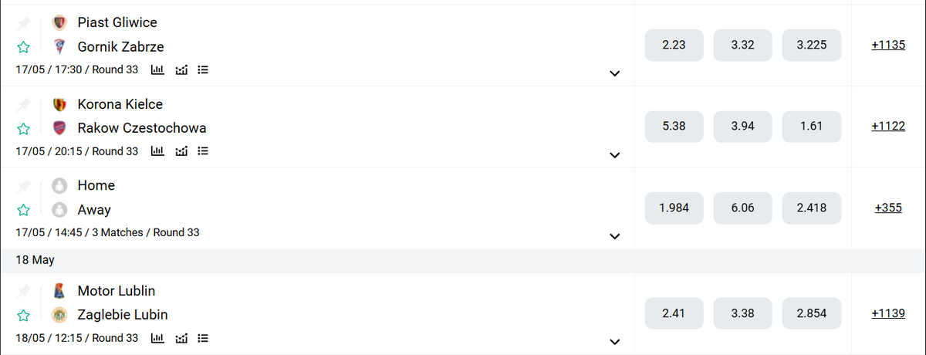This screenshot has height=355, width=926.
Task: Open Motor Lublin team name
Action: [117, 291]
